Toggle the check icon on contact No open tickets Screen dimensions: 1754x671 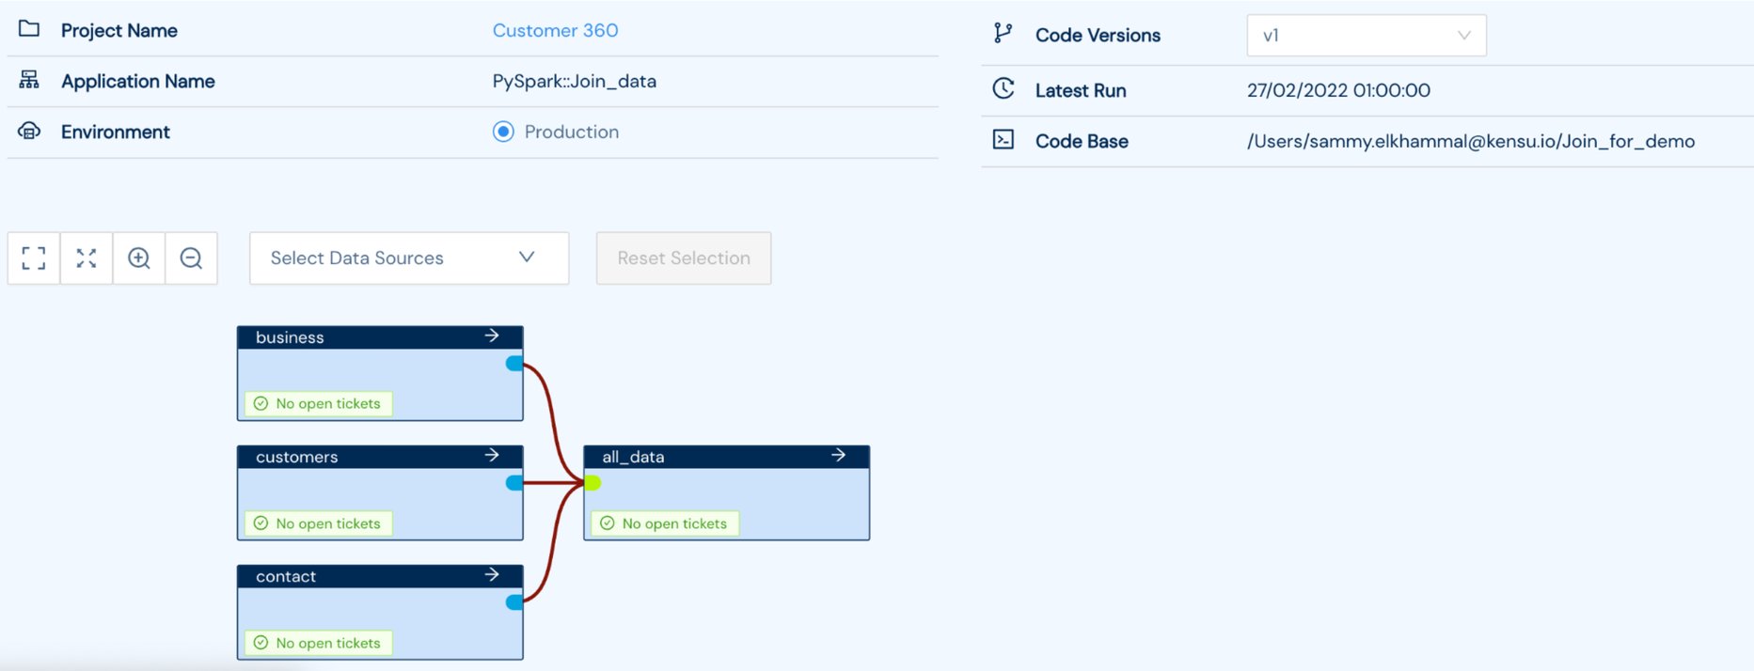(260, 643)
